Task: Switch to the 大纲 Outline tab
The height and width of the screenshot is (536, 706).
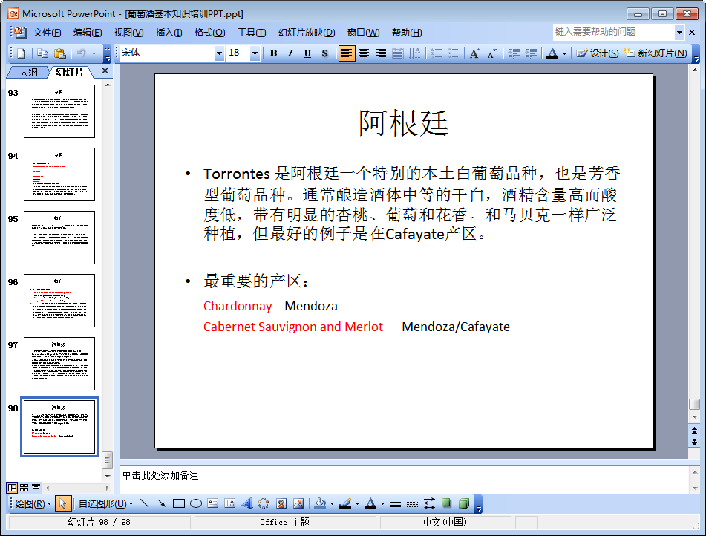Action: coord(28,72)
